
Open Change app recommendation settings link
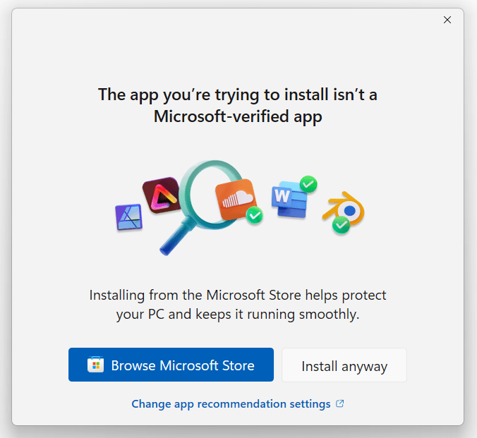point(231,404)
